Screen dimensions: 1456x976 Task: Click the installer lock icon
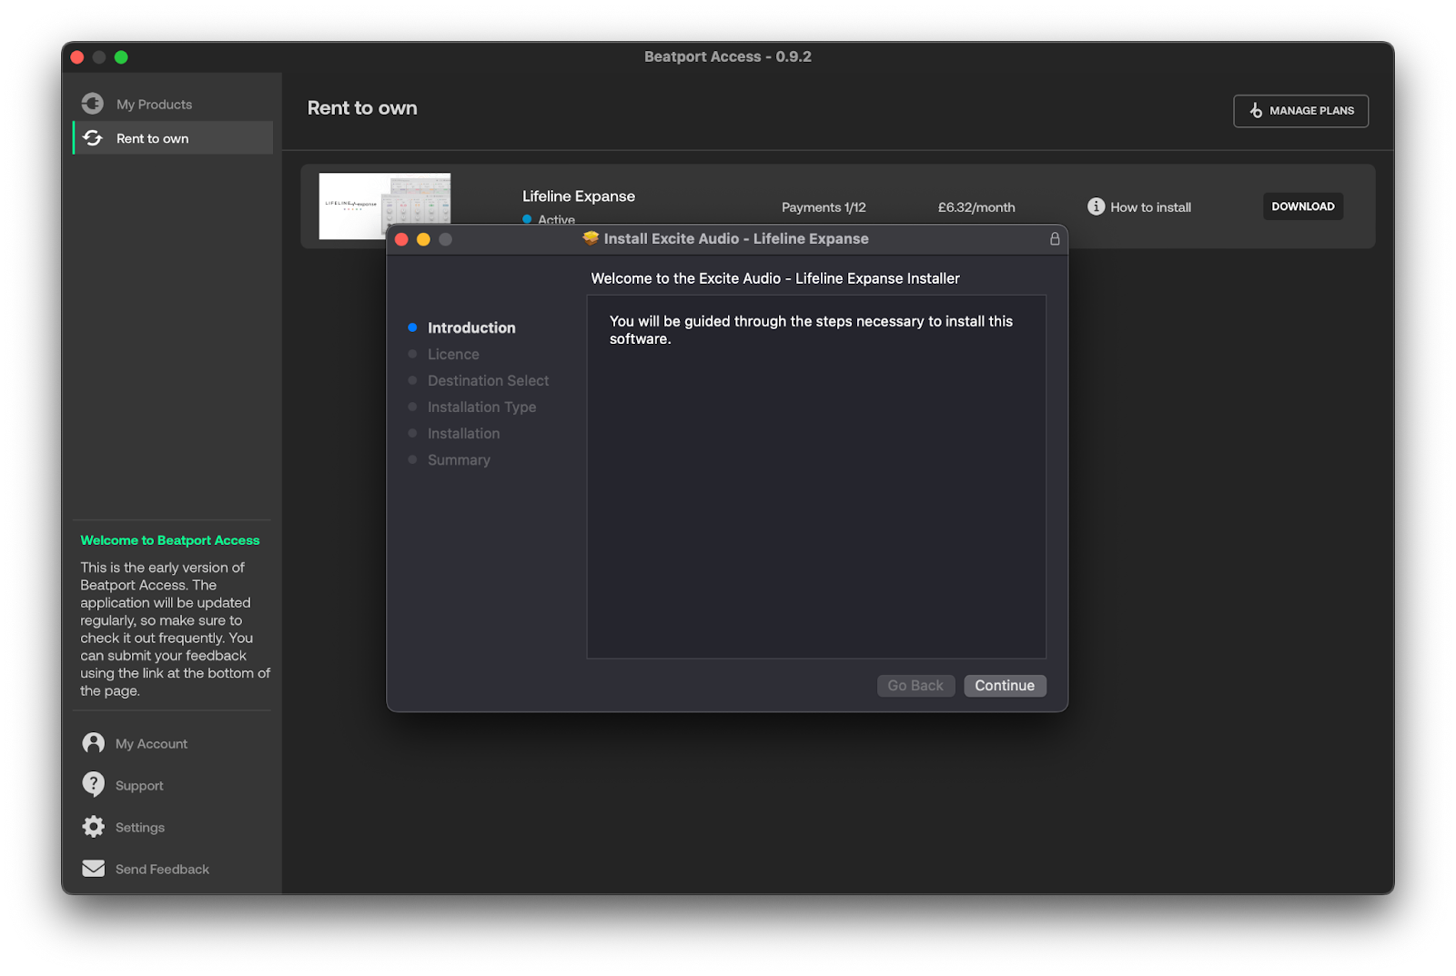click(1055, 239)
